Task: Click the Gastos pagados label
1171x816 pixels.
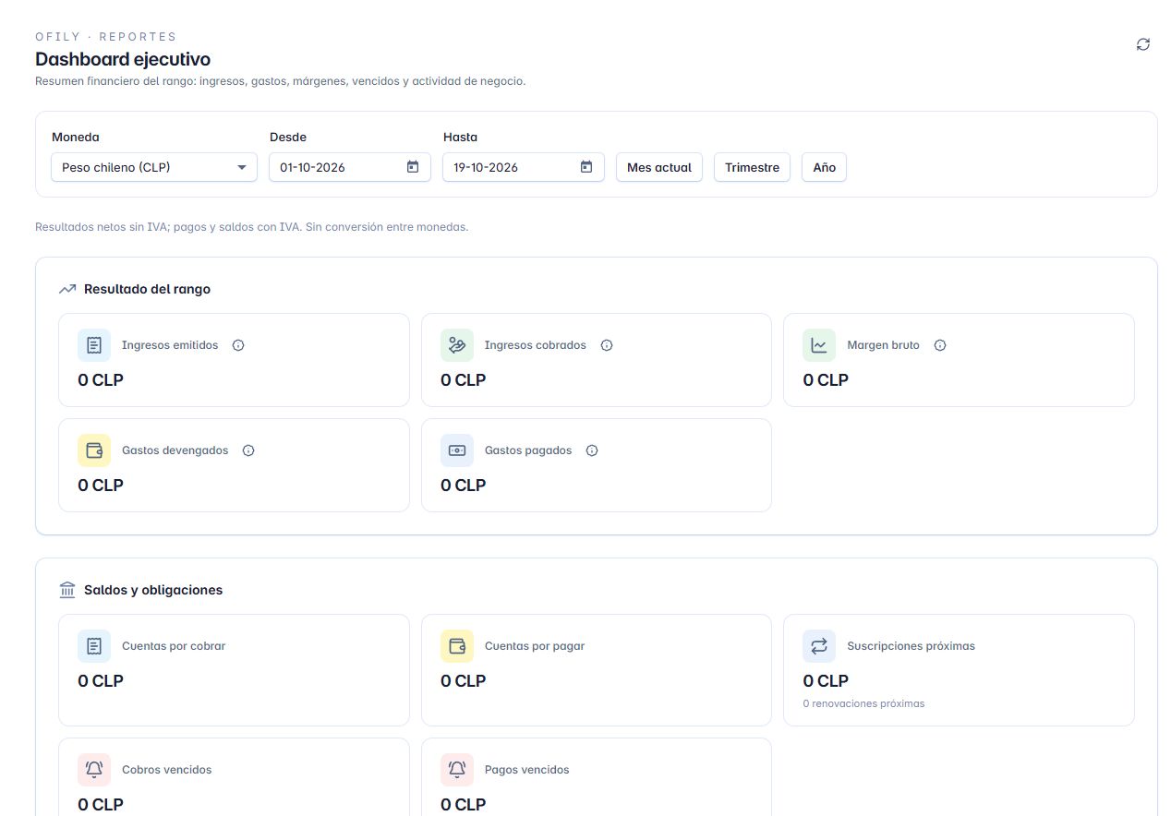Action: [528, 450]
